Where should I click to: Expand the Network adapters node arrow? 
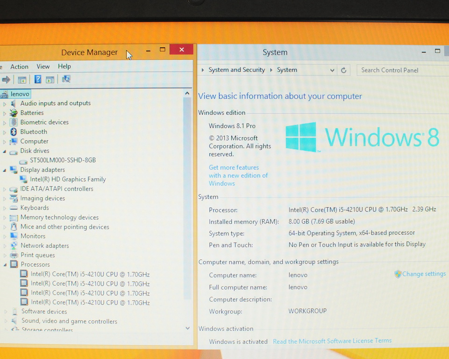click(5, 246)
